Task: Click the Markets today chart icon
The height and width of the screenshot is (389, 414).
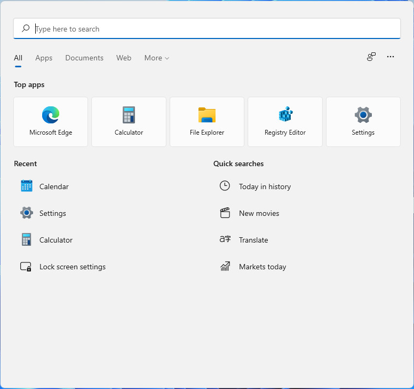Action: point(225,266)
